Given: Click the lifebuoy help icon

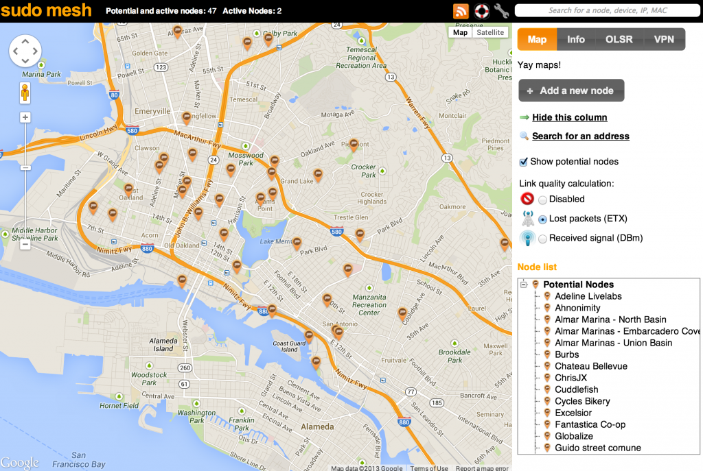Looking at the screenshot, I should click(482, 11).
